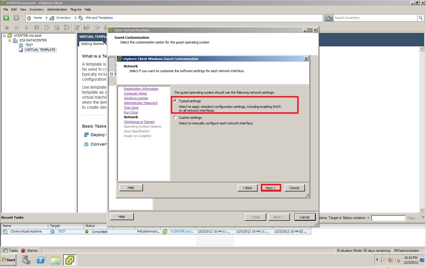
Task: Click the green Completed status icon
Action: point(87,232)
